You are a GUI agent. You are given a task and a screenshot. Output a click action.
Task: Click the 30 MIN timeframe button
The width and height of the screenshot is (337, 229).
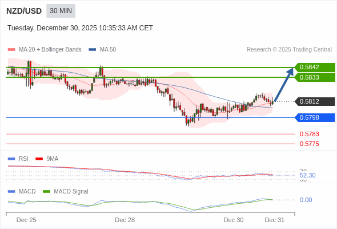(61, 11)
